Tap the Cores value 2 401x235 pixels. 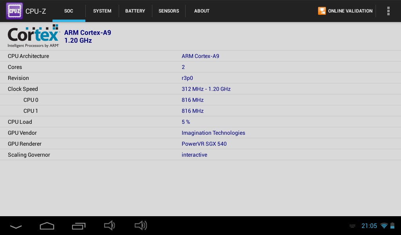tap(183, 67)
